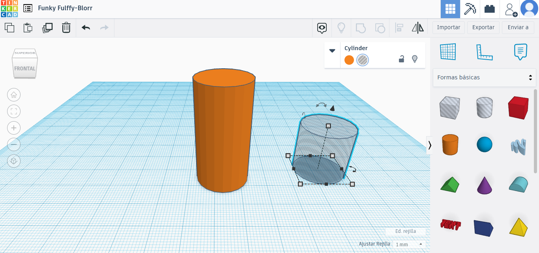Switch to Blocks pickaxe mode
Viewport: 539px width, 253px height.
[x=470, y=9]
